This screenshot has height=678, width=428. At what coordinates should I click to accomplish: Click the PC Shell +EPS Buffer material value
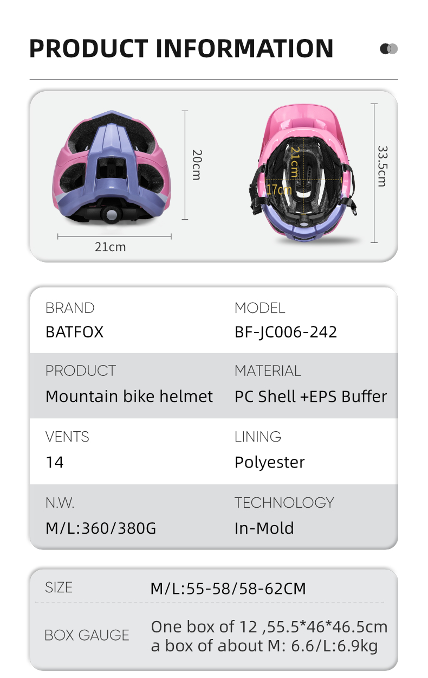coord(311,396)
